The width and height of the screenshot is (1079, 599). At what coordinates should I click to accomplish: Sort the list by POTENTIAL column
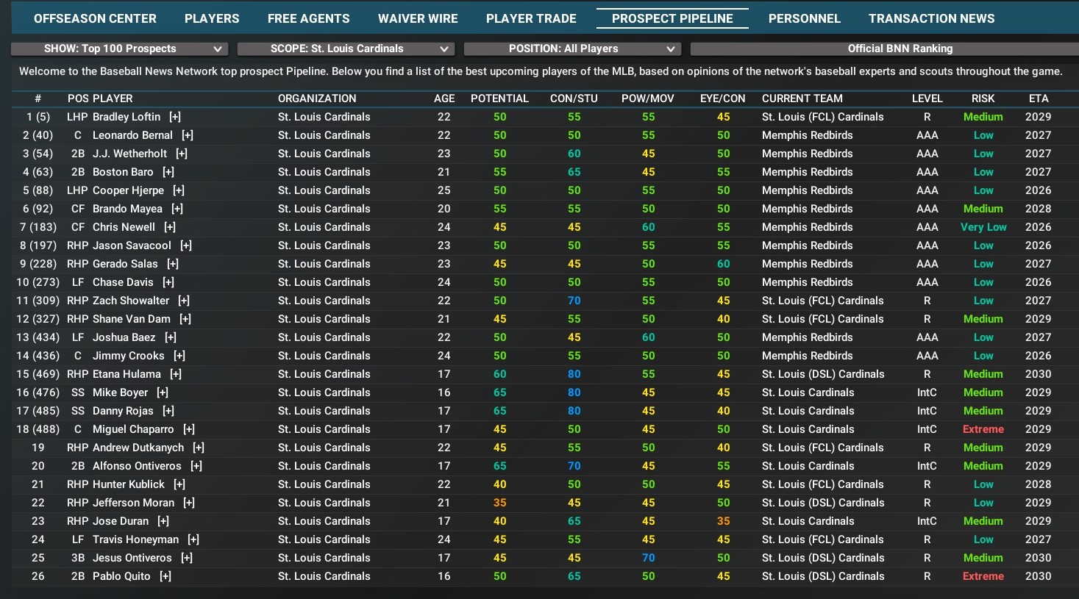499,98
